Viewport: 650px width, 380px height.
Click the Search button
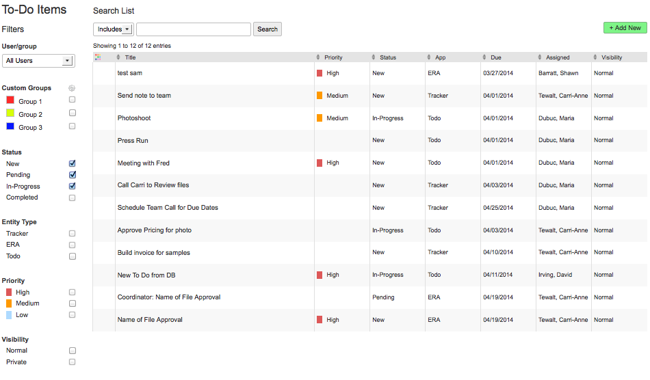tap(268, 29)
